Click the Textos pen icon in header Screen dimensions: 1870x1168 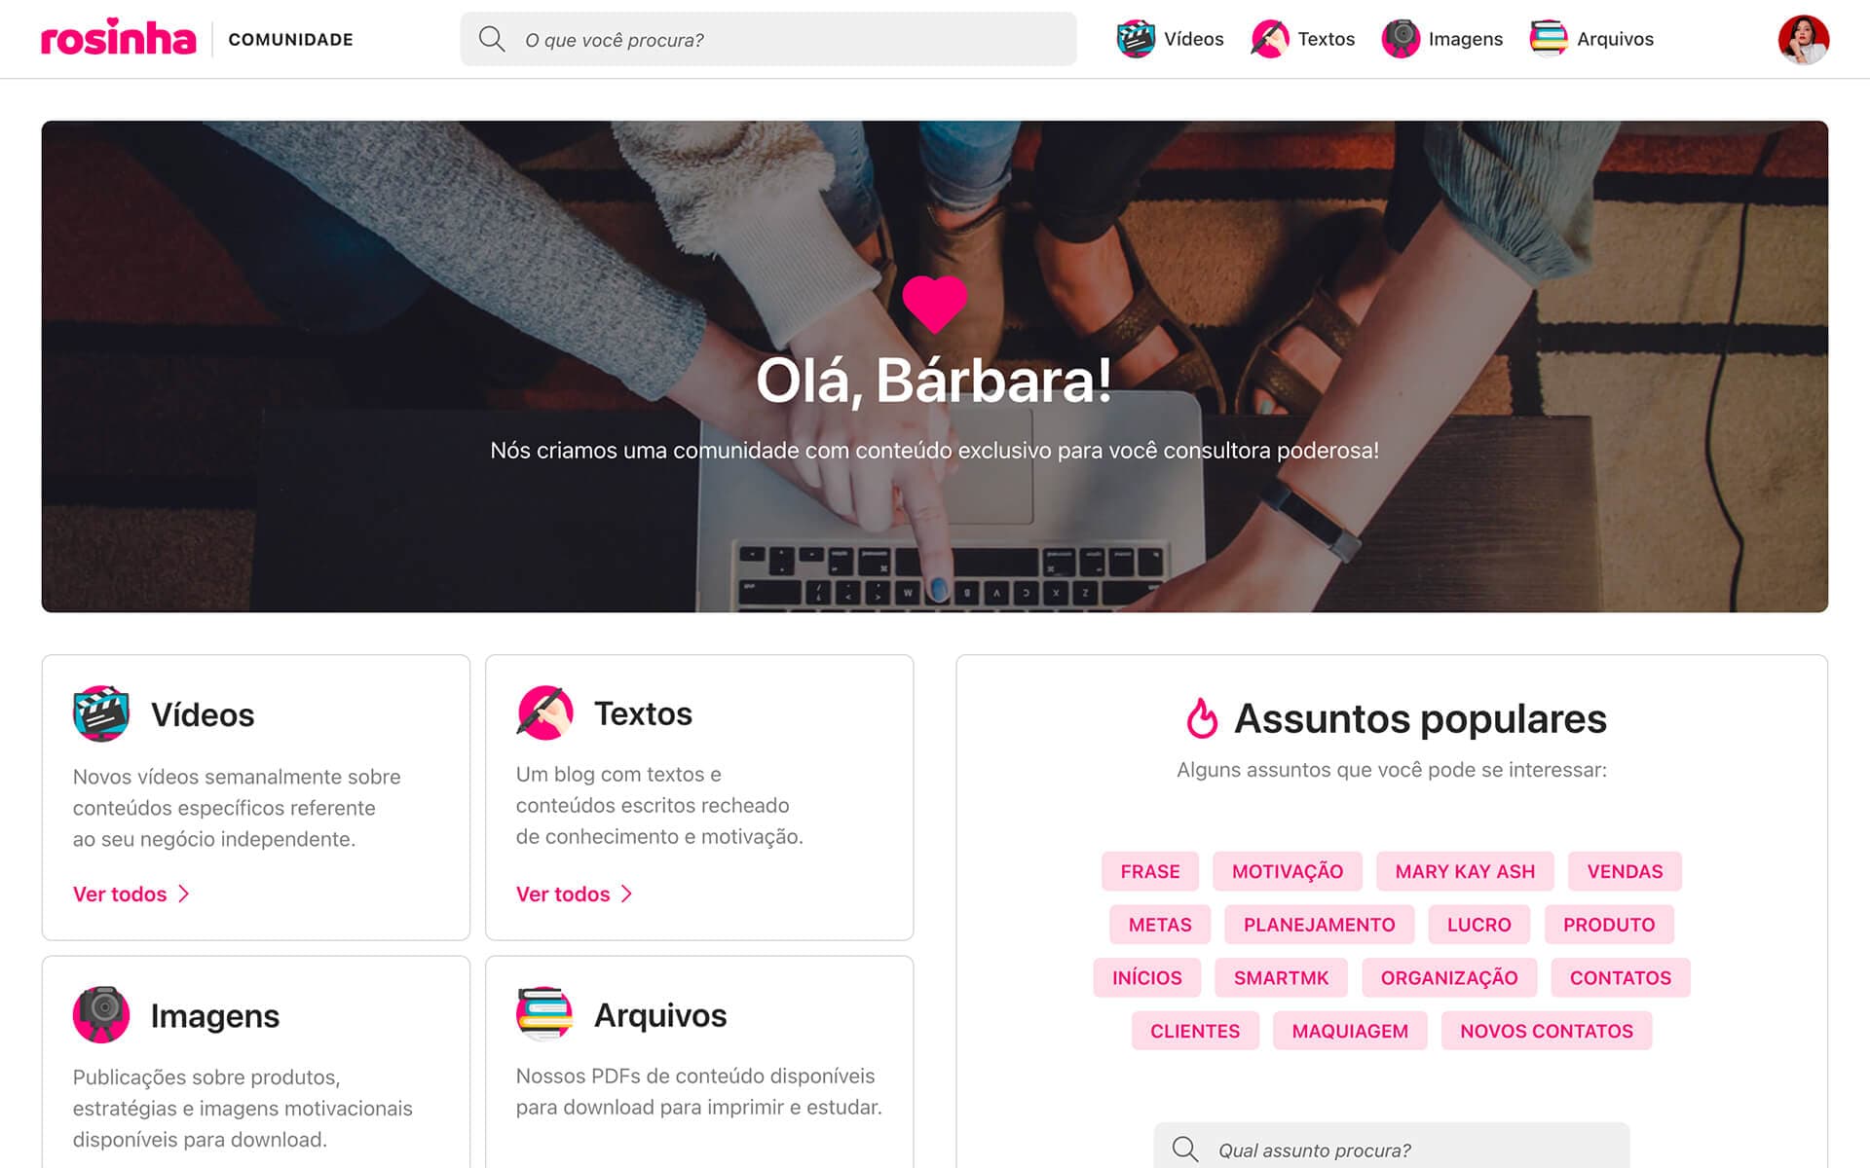coord(1269,39)
